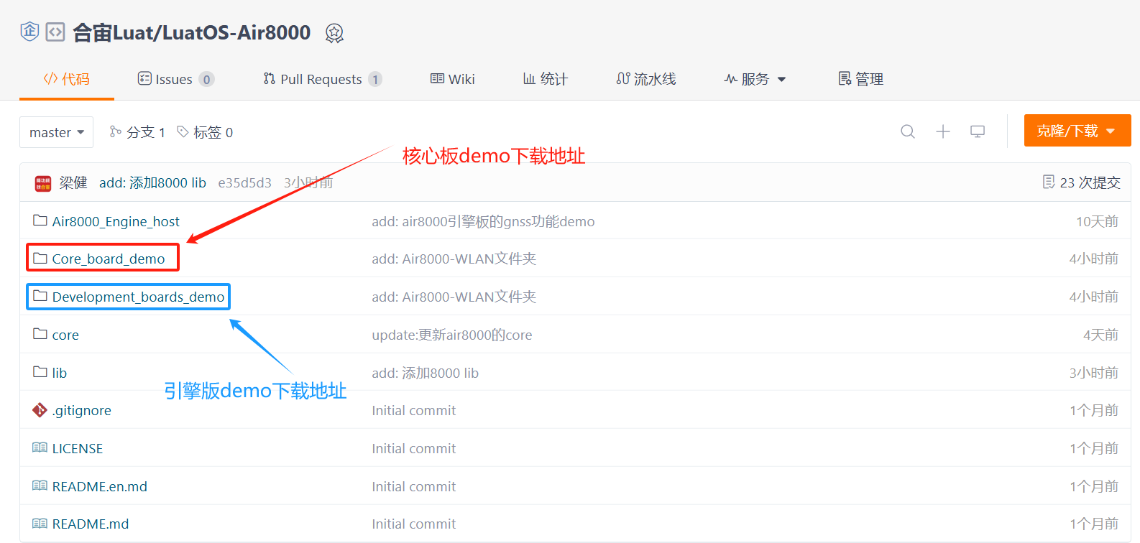Go to the Wiki tab

(453, 79)
